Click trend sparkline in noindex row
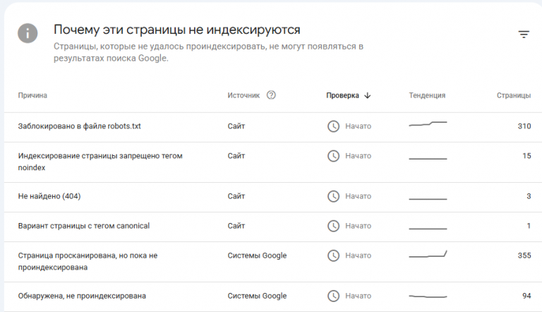 [428, 159]
